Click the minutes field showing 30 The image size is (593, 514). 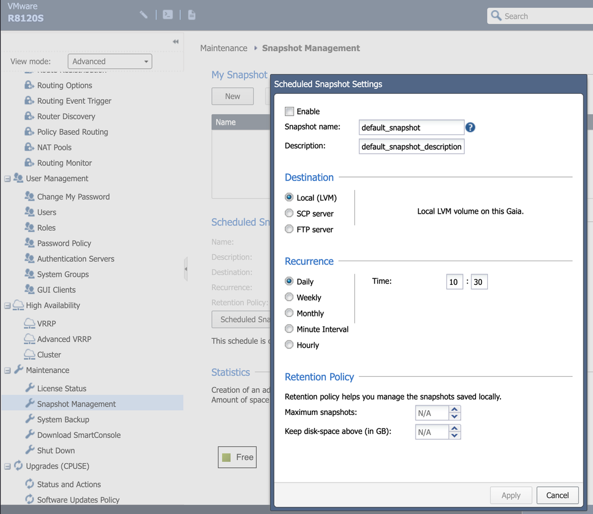coord(479,282)
